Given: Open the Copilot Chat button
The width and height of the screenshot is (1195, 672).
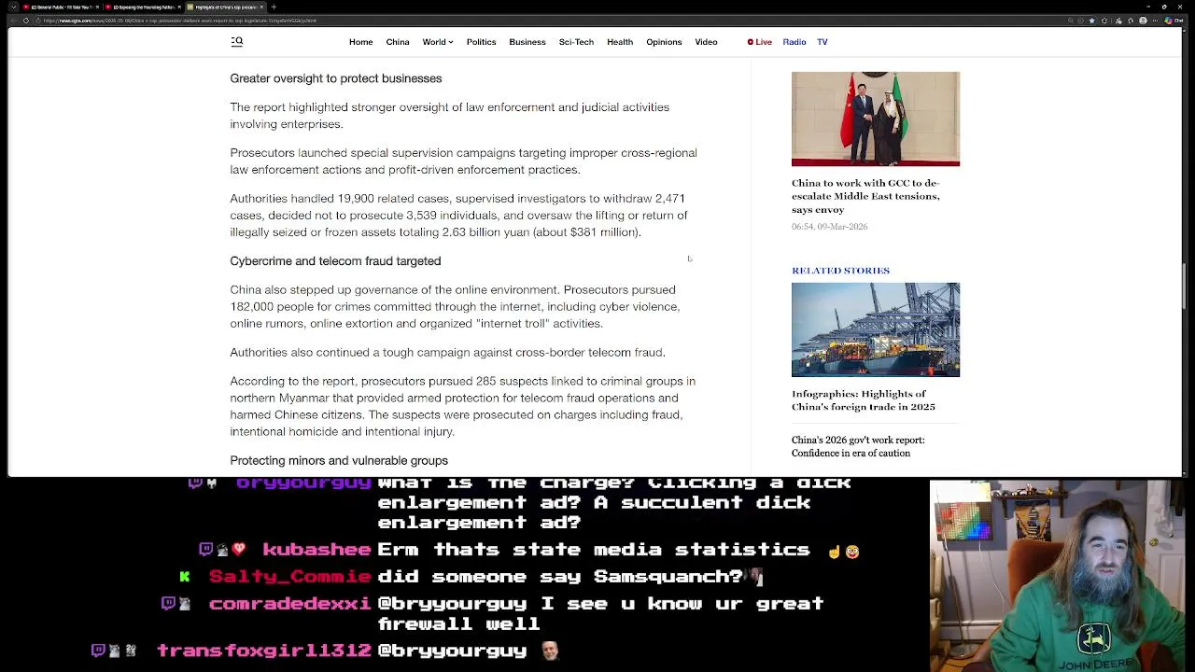Looking at the screenshot, I should tap(1174, 21).
